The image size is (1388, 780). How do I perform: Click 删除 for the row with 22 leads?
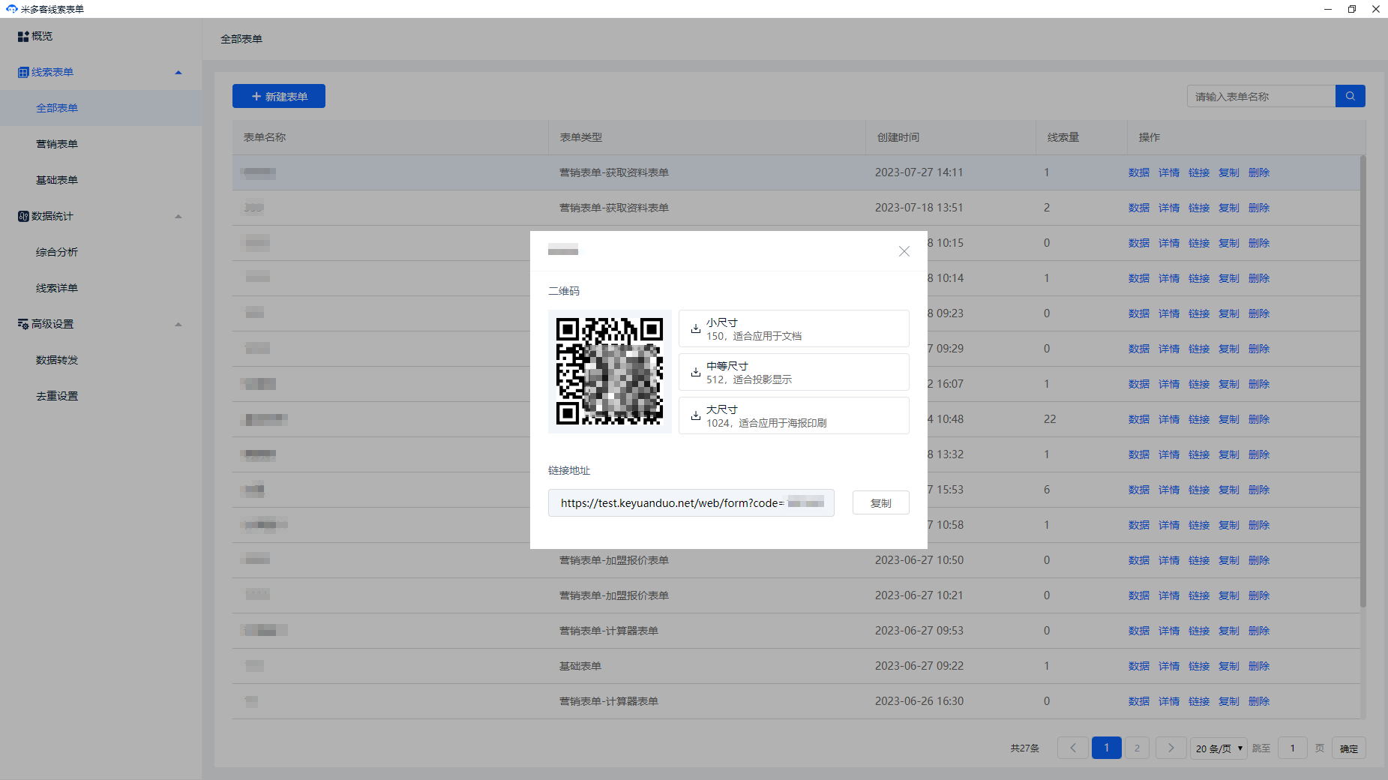point(1258,419)
